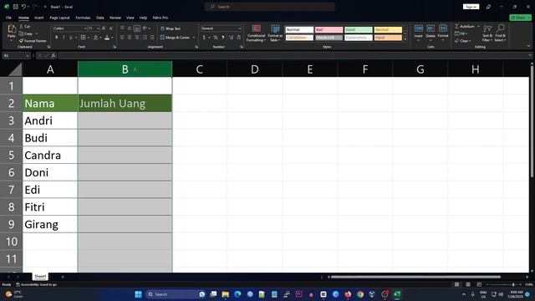Switch to the Insert tab
This screenshot has height=301, width=535.
[39, 18]
